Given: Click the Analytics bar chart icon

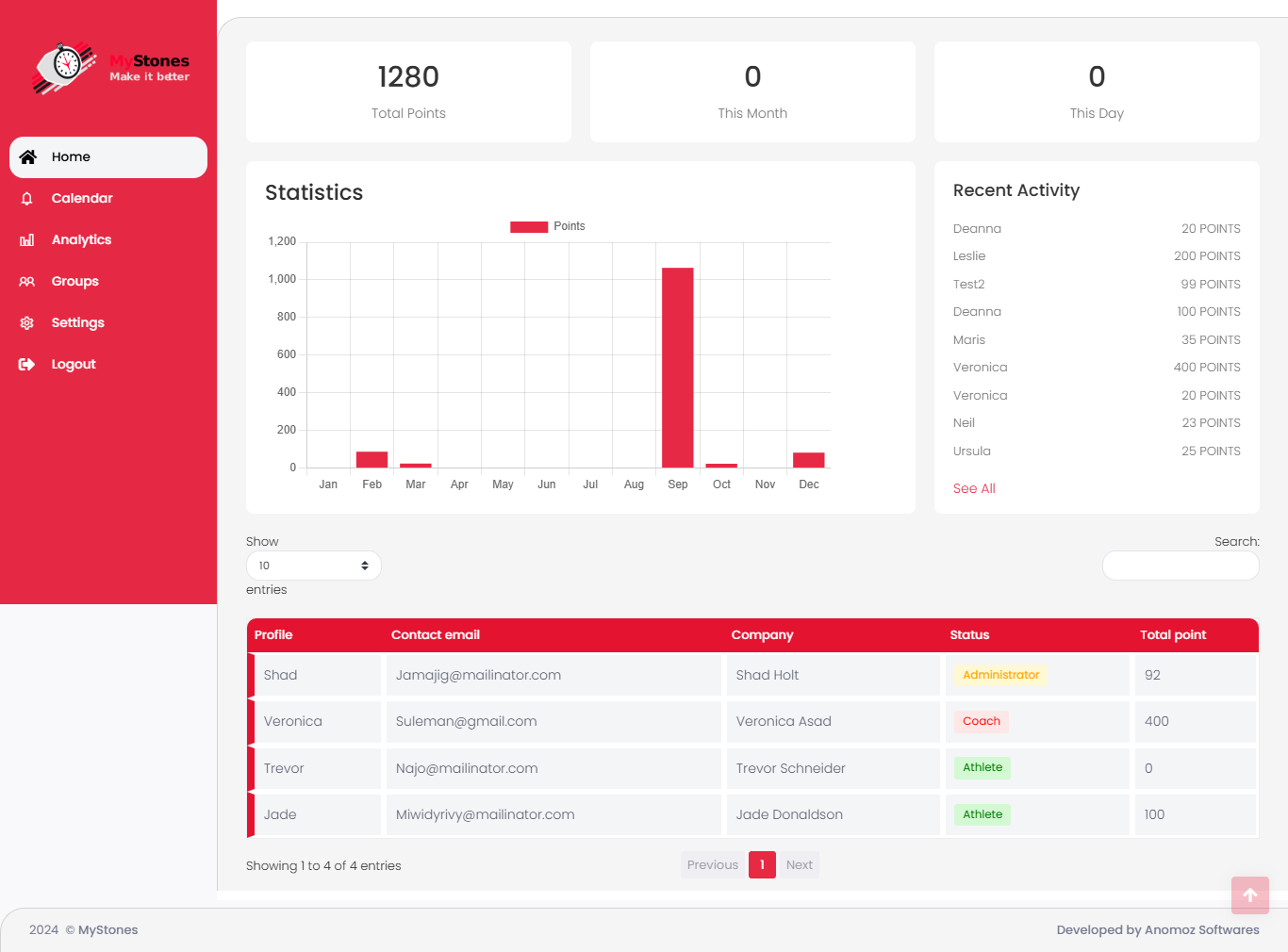Looking at the screenshot, I should point(27,240).
